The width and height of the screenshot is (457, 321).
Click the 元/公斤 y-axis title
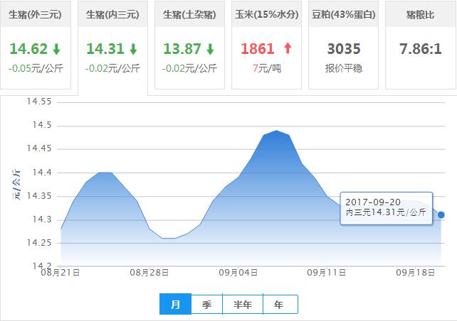point(16,185)
